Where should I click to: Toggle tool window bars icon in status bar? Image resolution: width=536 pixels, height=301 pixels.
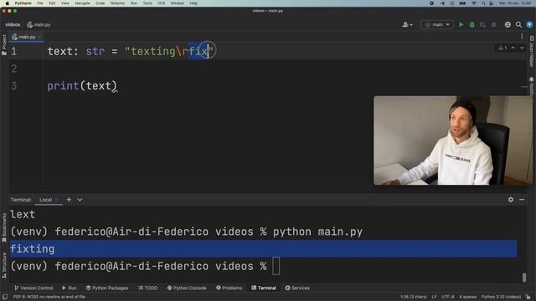5,297
